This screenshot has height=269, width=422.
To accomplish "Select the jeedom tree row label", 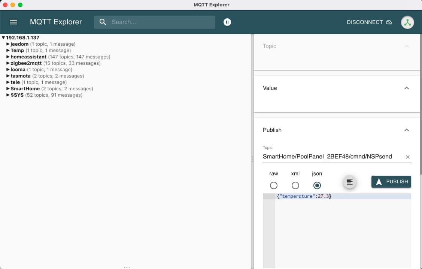I will (19, 44).
